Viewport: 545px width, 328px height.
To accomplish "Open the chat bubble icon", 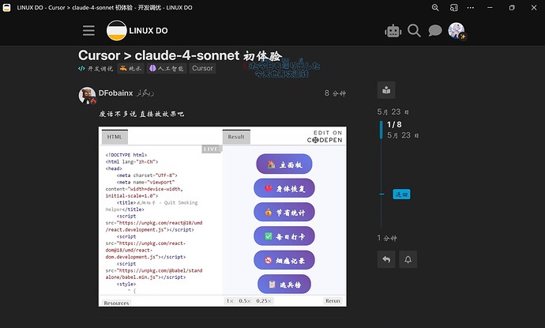I will (435, 31).
